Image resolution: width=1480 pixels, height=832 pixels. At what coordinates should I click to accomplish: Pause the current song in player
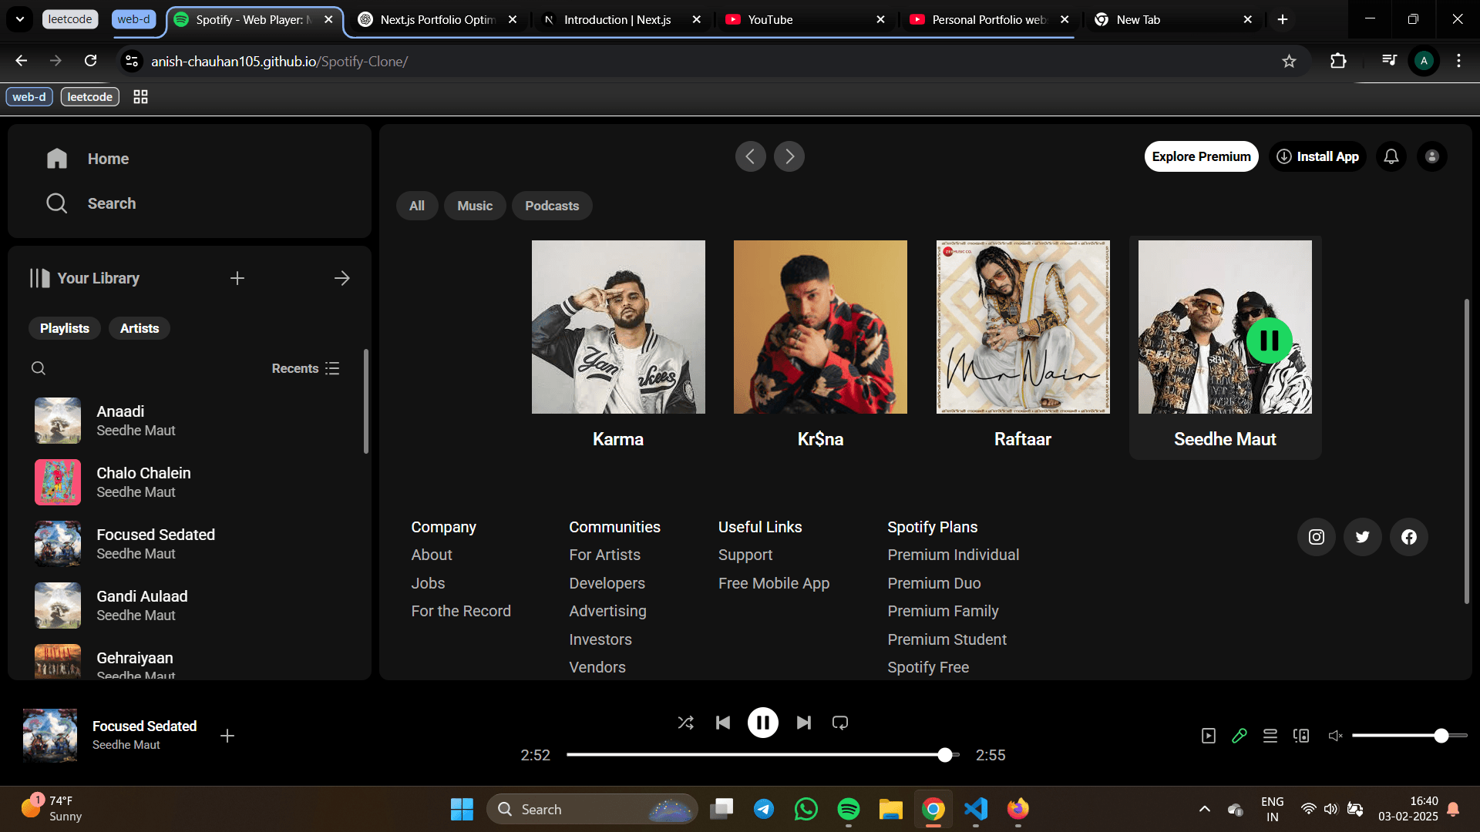point(762,723)
